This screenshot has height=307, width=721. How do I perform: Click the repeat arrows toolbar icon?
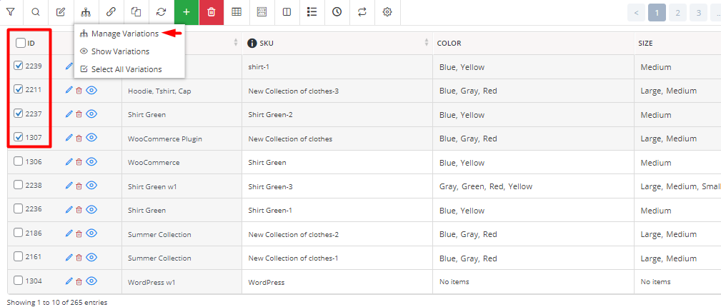click(362, 12)
